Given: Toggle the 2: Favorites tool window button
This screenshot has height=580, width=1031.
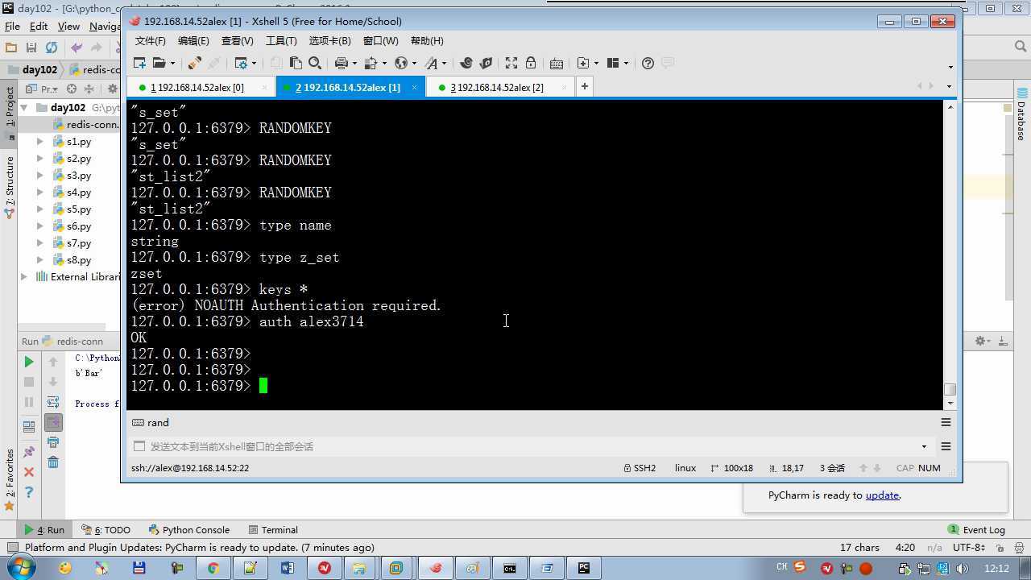Looking at the screenshot, I should pyautogui.click(x=10, y=479).
